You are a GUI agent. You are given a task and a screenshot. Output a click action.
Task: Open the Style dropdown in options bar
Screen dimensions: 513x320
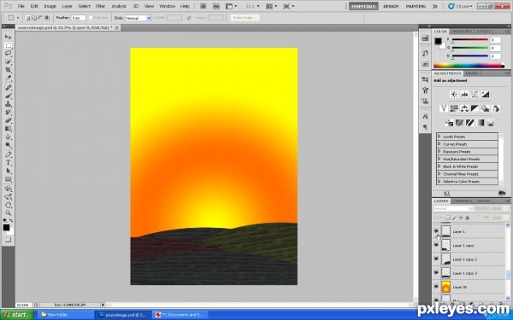pos(139,18)
